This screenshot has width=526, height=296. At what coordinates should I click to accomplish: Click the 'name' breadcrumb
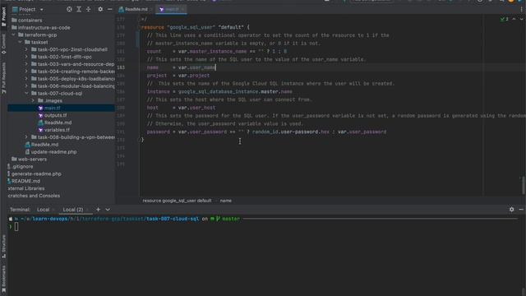pyautogui.click(x=226, y=201)
